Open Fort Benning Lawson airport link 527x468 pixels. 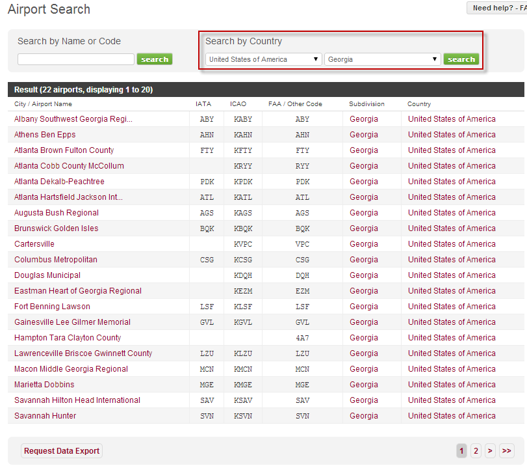tap(52, 307)
